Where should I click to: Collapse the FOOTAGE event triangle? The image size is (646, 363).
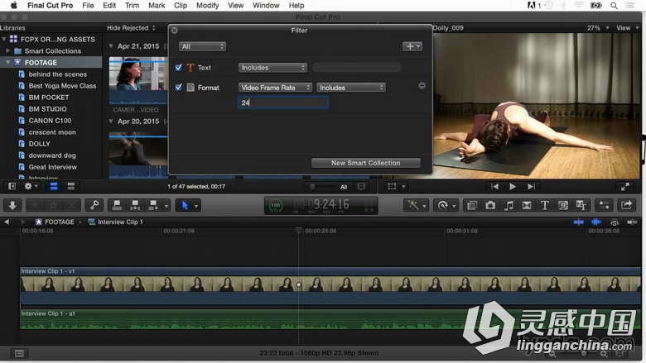(7, 63)
